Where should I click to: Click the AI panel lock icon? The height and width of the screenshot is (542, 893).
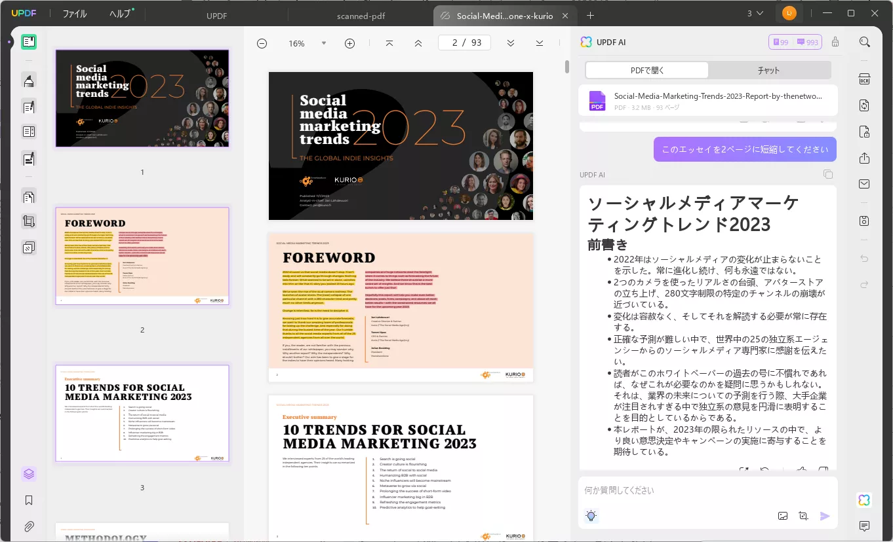coord(835,42)
